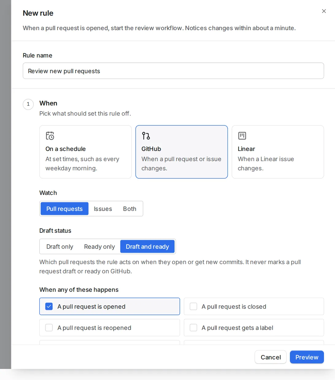Screen dimensions: 335x380
Task: Select the On a schedule trigger card
Action: pyautogui.click(x=85, y=152)
